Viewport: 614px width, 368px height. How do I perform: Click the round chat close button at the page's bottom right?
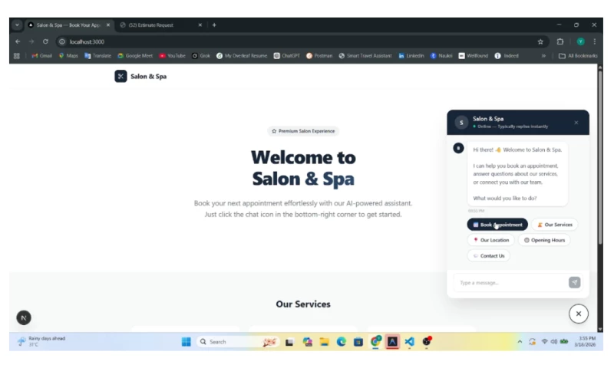click(579, 314)
